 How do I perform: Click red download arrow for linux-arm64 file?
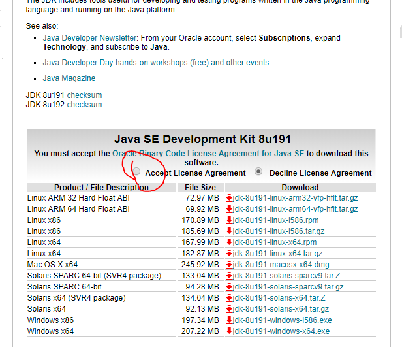(x=229, y=209)
